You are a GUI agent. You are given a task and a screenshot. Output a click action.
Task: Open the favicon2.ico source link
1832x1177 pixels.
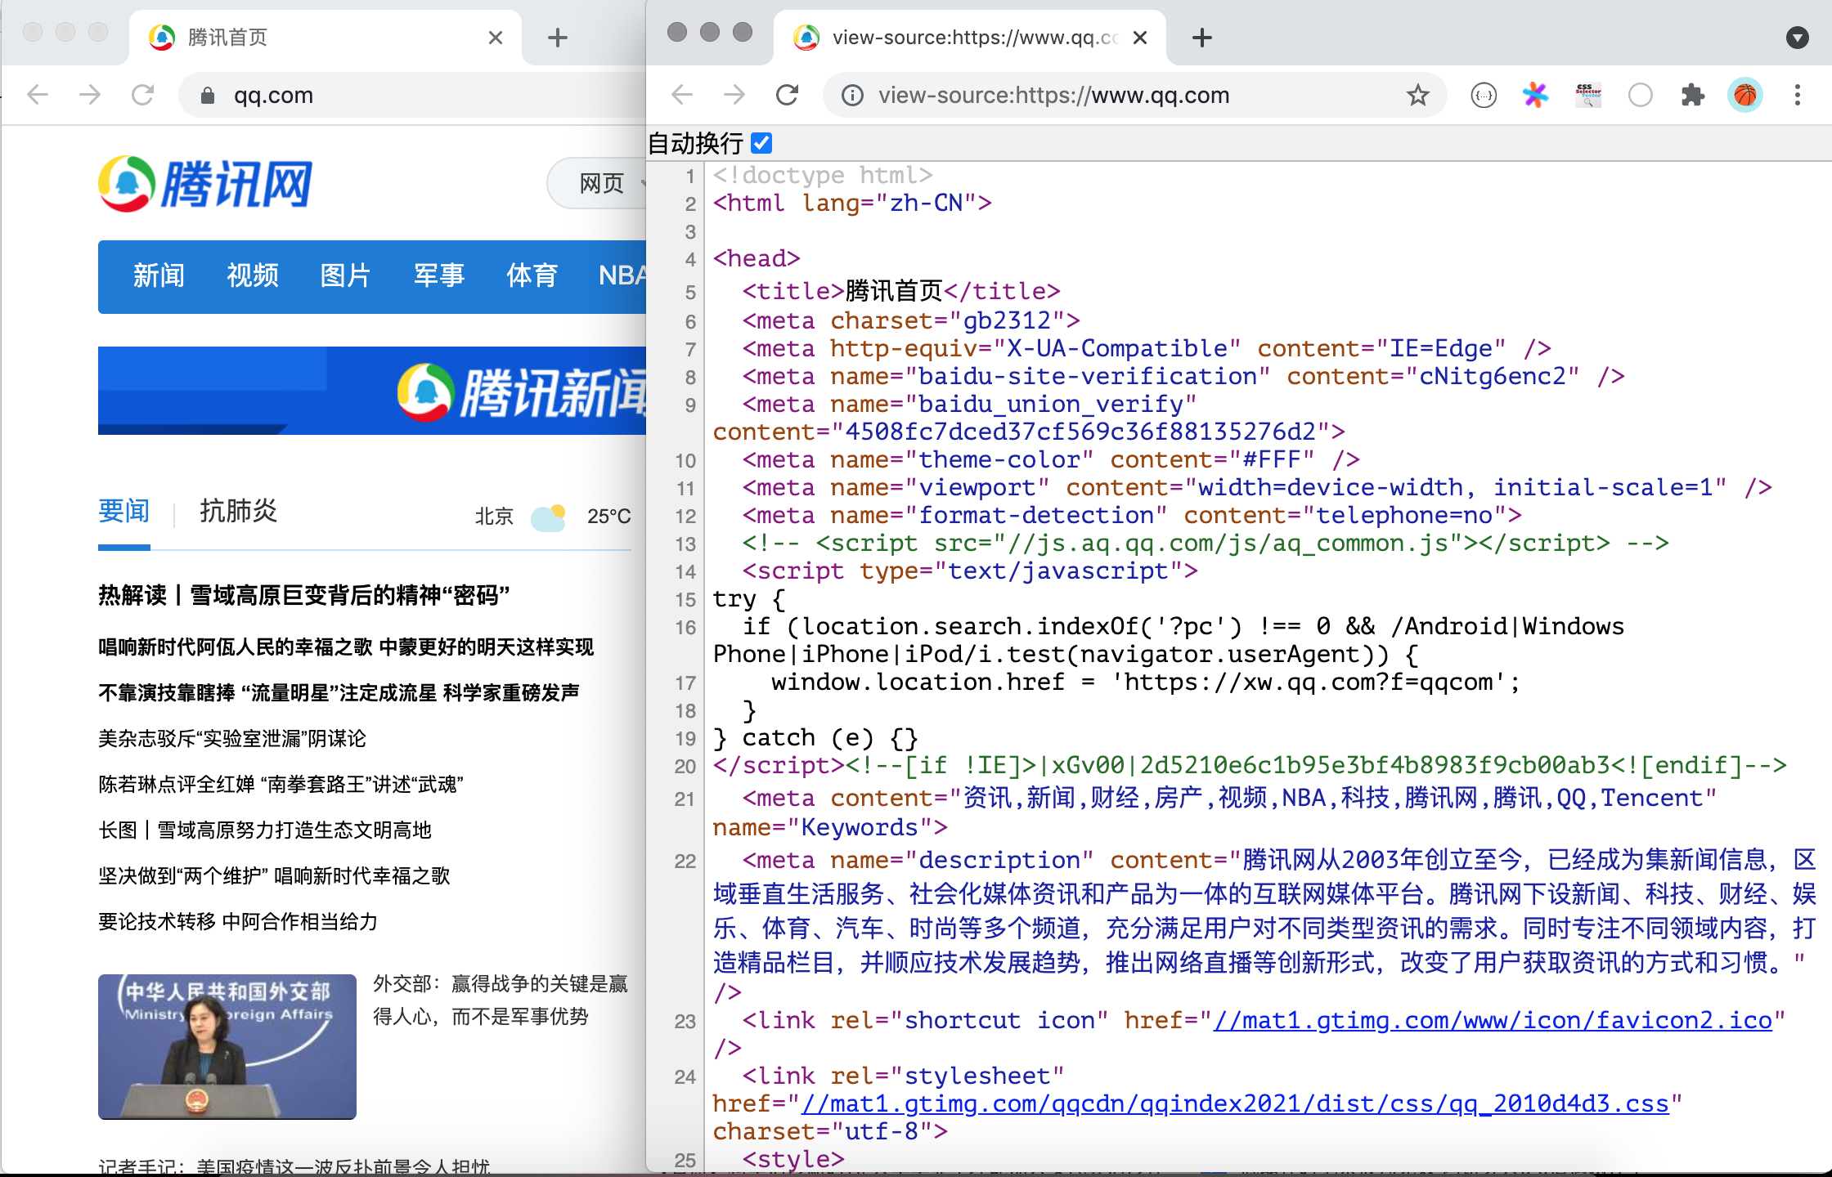tap(1493, 1020)
